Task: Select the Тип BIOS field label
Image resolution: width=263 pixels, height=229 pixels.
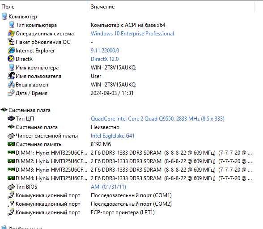Action: (x=26, y=187)
